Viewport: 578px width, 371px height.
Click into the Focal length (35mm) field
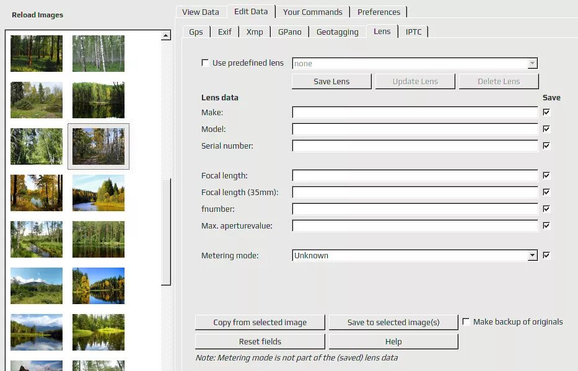pos(414,192)
